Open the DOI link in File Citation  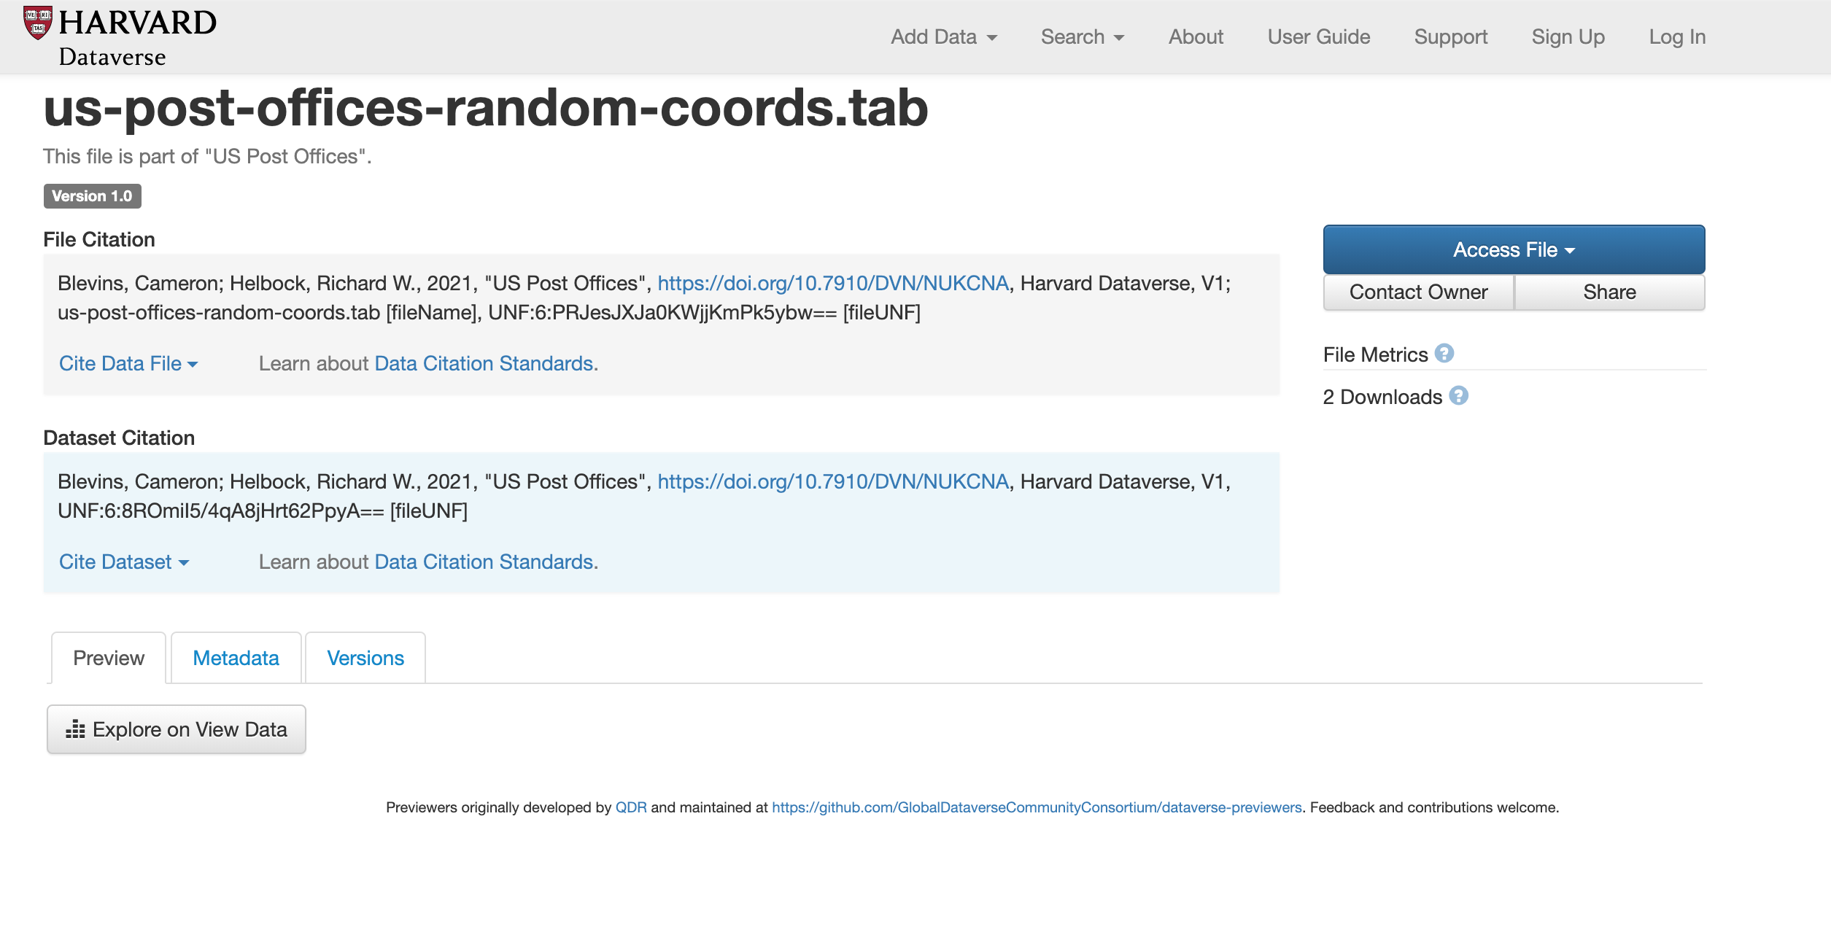[x=833, y=283]
